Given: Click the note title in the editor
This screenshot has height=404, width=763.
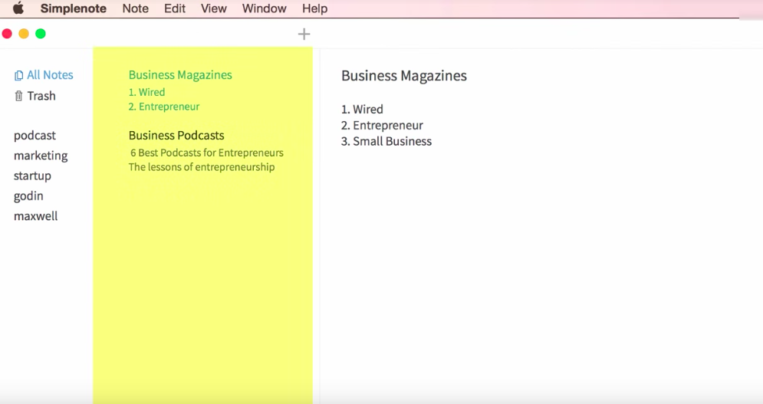Looking at the screenshot, I should point(403,75).
